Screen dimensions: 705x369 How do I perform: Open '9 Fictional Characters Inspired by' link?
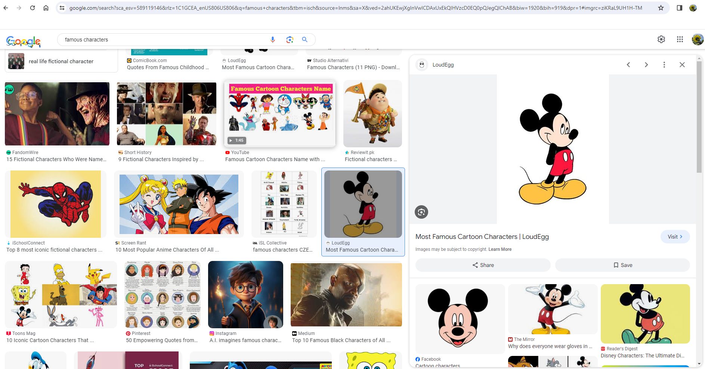[x=161, y=159]
